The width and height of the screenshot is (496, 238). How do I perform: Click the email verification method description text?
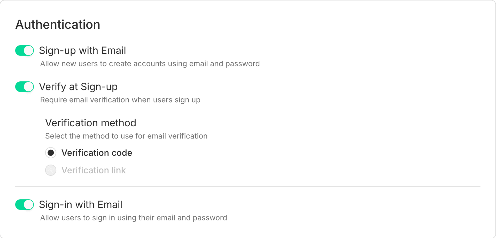pos(126,136)
